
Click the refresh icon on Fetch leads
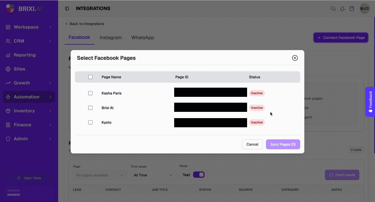[x=331, y=175]
